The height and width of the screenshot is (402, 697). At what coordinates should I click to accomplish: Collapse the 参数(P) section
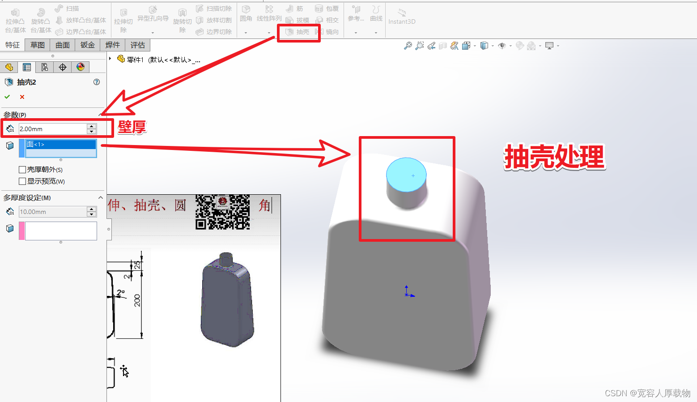click(100, 115)
